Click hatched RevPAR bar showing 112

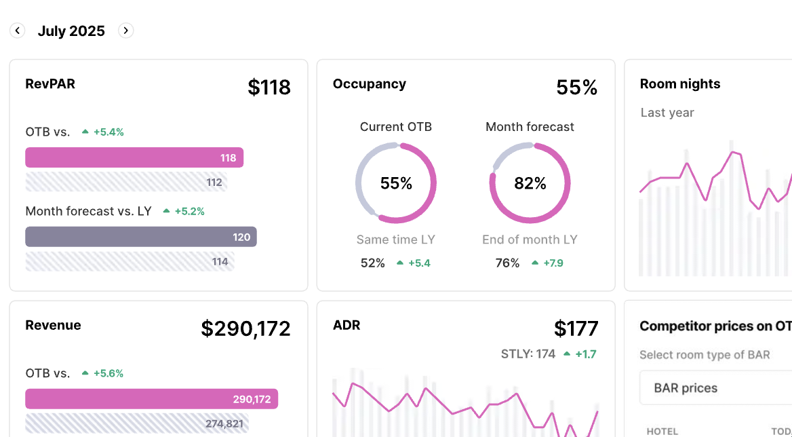(126, 182)
